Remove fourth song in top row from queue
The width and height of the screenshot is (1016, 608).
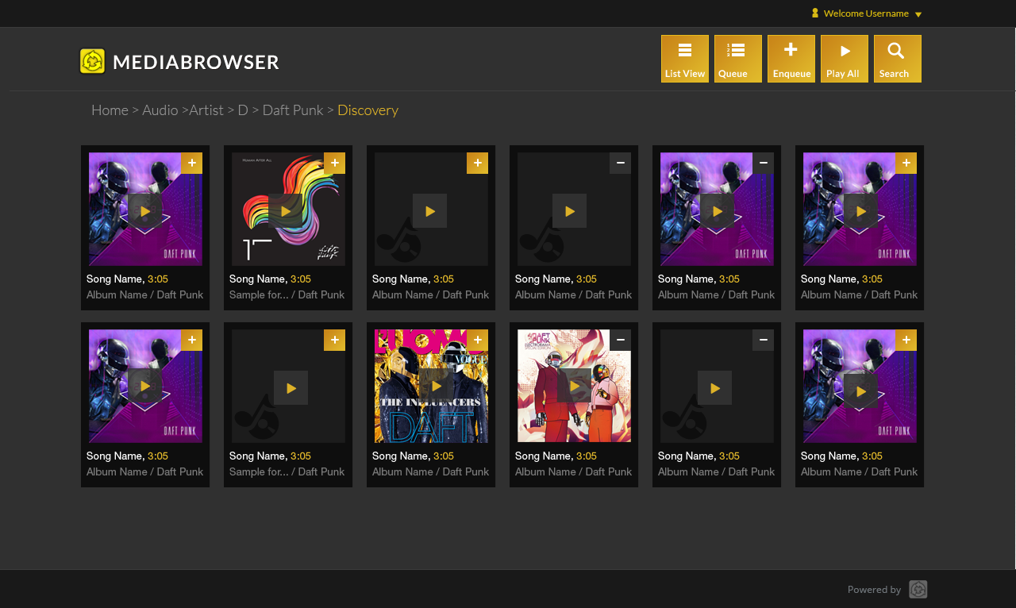(620, 163)
